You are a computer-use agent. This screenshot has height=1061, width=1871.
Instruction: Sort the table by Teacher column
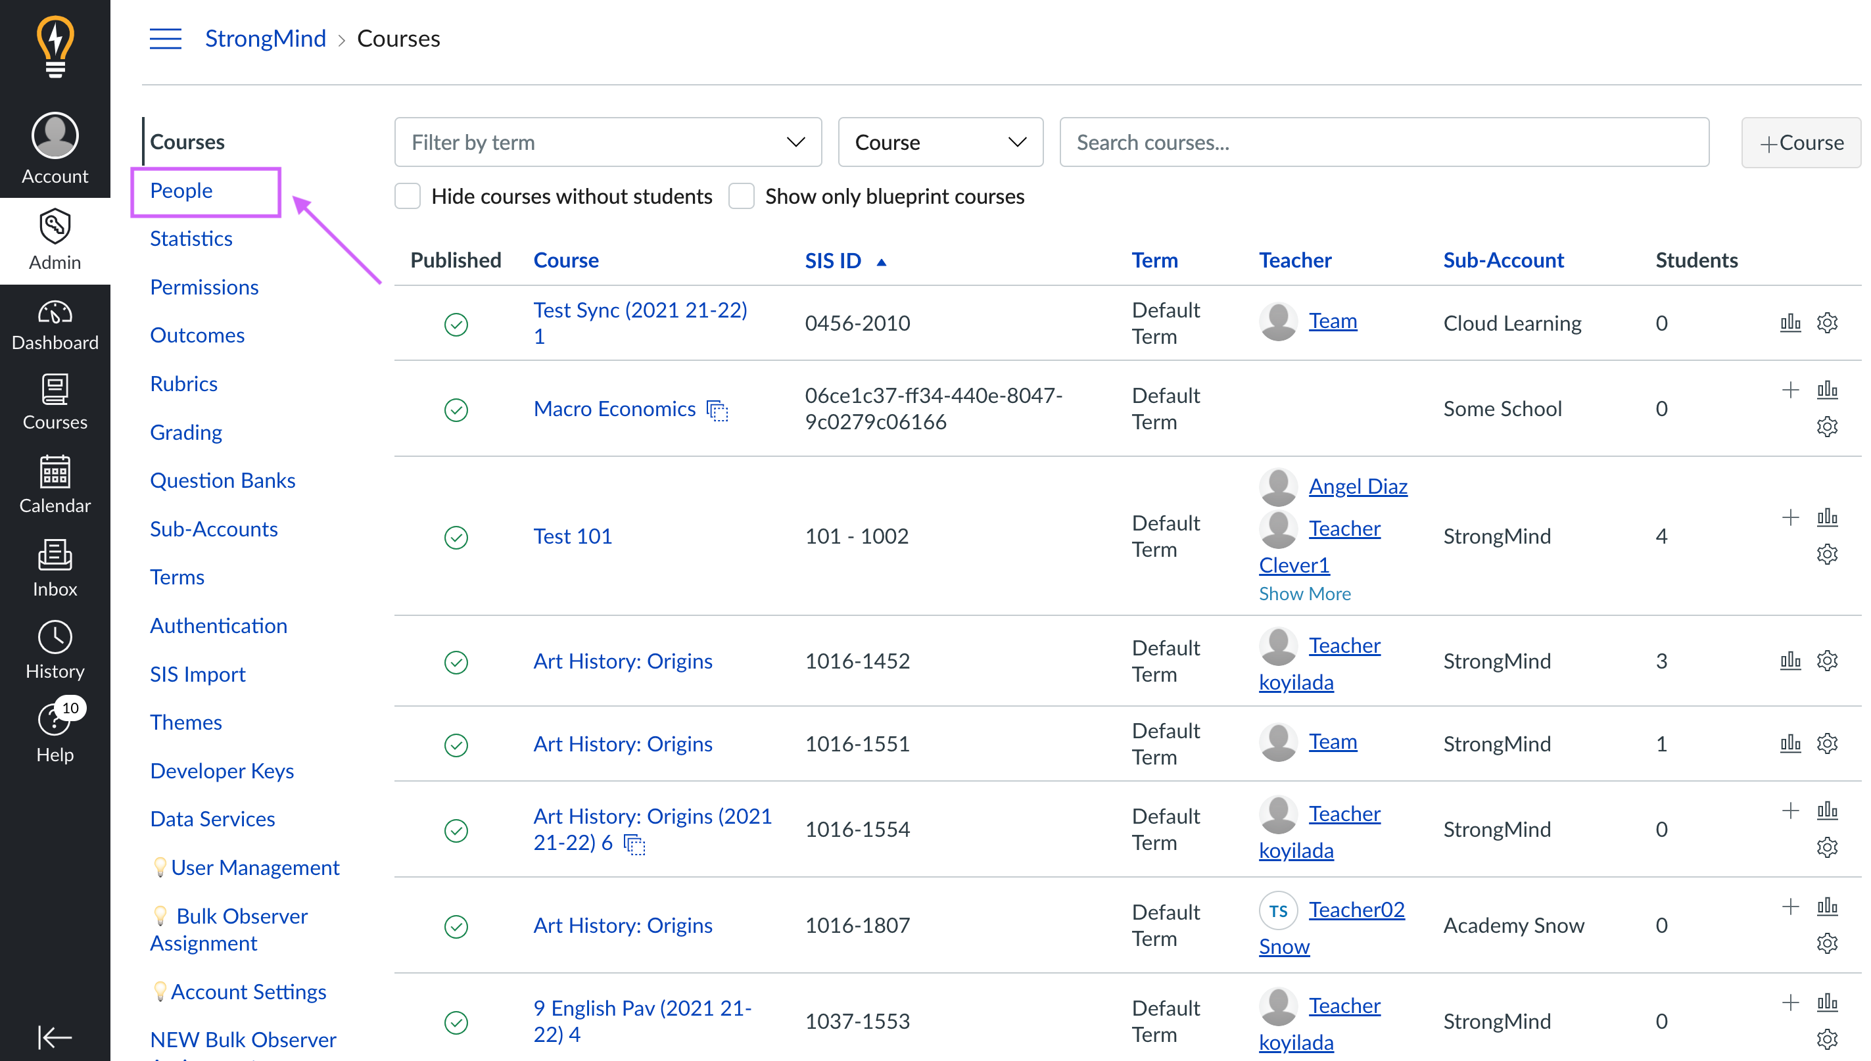(x=1294, y=261)
